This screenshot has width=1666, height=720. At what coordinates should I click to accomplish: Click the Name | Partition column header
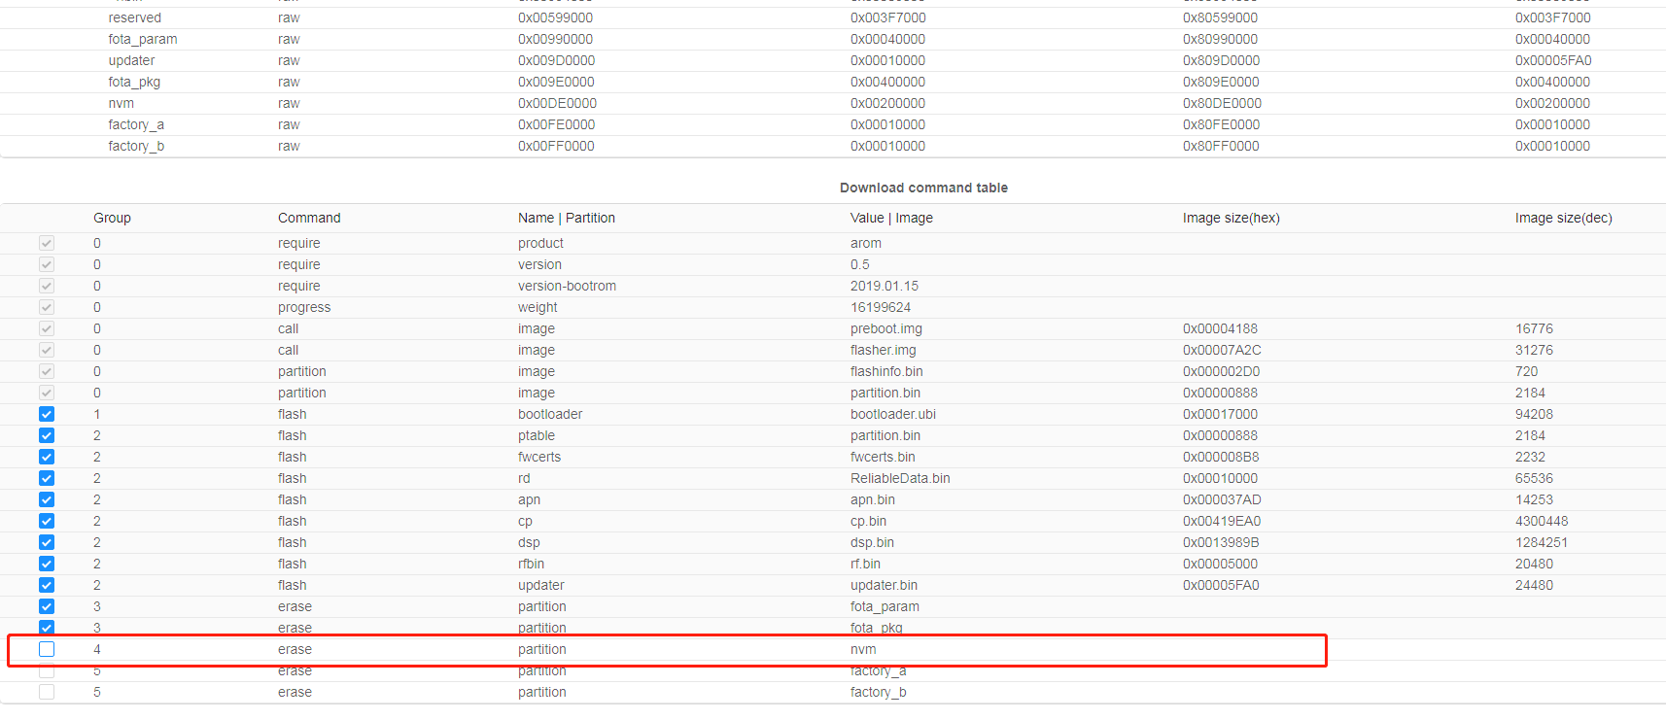(567, 218)
